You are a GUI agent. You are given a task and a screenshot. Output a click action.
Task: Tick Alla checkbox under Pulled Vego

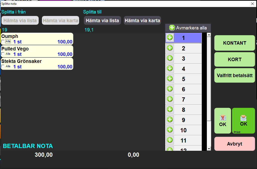click(x=3, y=54)
